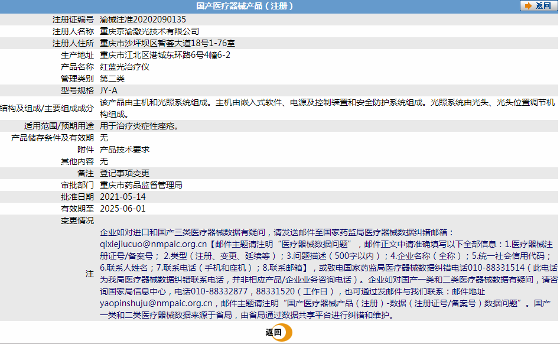This screenshot has height=344, width=560.
Task: Click the final note line starting 一类和二类医疗器械数据来源于省局
Action: pyautogui.click(x=247, y=314)
